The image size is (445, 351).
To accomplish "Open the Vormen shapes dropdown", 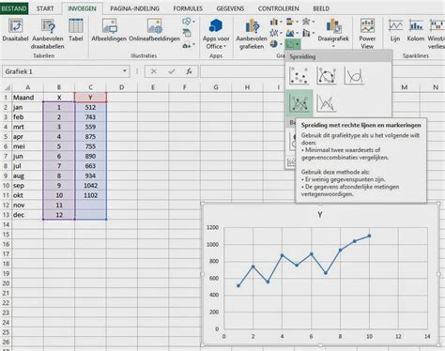I will pos(189,22).
